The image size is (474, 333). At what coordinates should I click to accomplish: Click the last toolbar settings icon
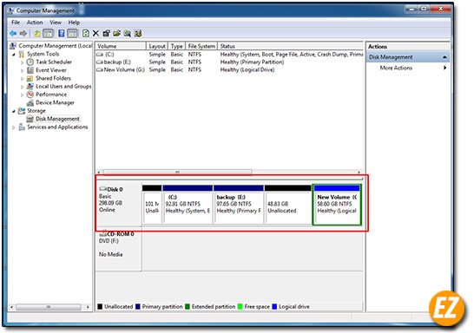pyautogui.click(x=138, y=34)
